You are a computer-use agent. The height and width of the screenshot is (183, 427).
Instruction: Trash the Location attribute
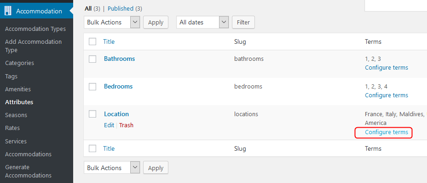click(127, 125)
